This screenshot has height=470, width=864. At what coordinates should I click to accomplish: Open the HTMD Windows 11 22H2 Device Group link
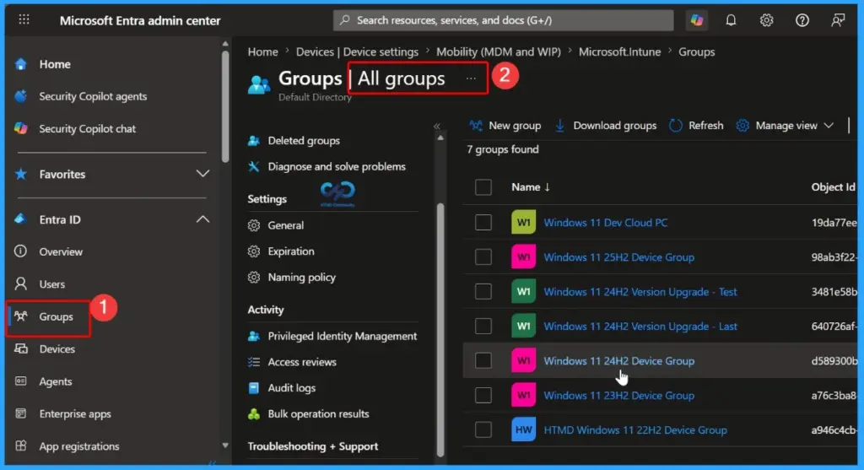pos(634,429)
